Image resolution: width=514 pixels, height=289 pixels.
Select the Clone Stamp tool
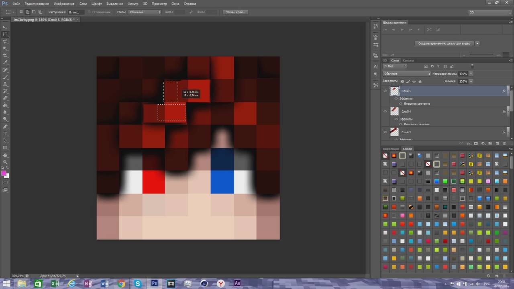[6, 84]
